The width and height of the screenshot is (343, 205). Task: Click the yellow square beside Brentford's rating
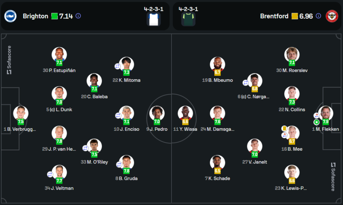click(294, 16)
